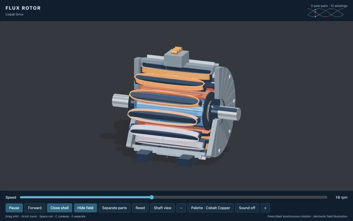Click the filled left part of the Speed slider track

tap(85, 197)
